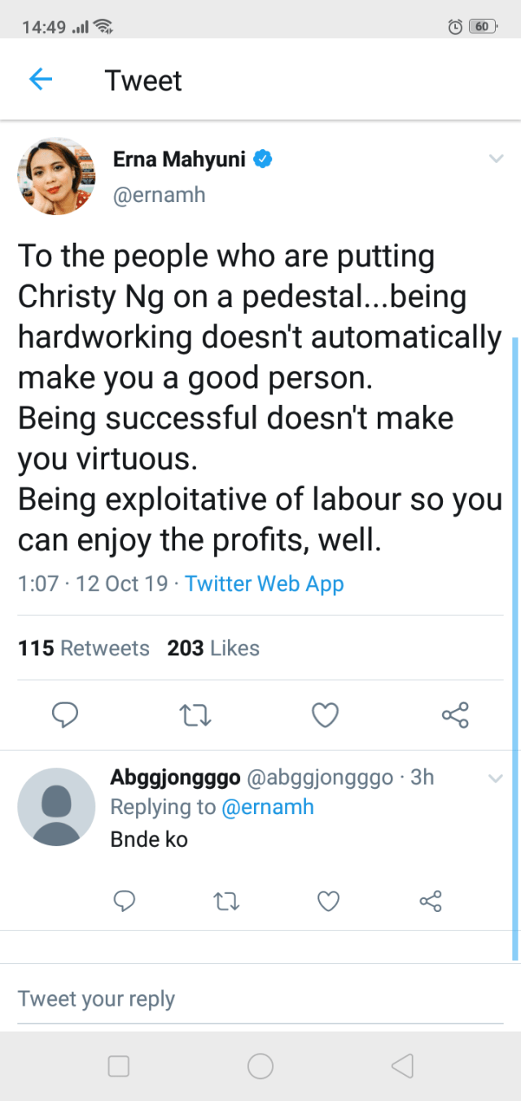
Task: Expand options for Abggjongggo's reply
Action: (x=496, y=778)
